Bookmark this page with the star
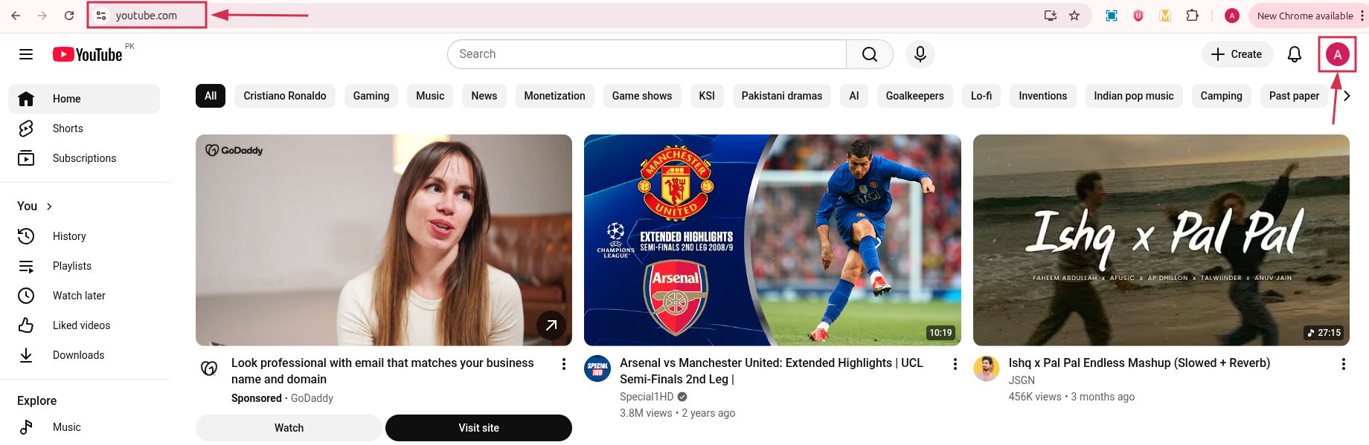This screenshot has width=1369, height=445. [x=1074, y=16]
